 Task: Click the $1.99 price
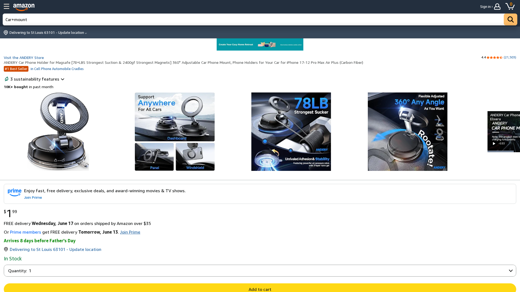tap(10, 213)
